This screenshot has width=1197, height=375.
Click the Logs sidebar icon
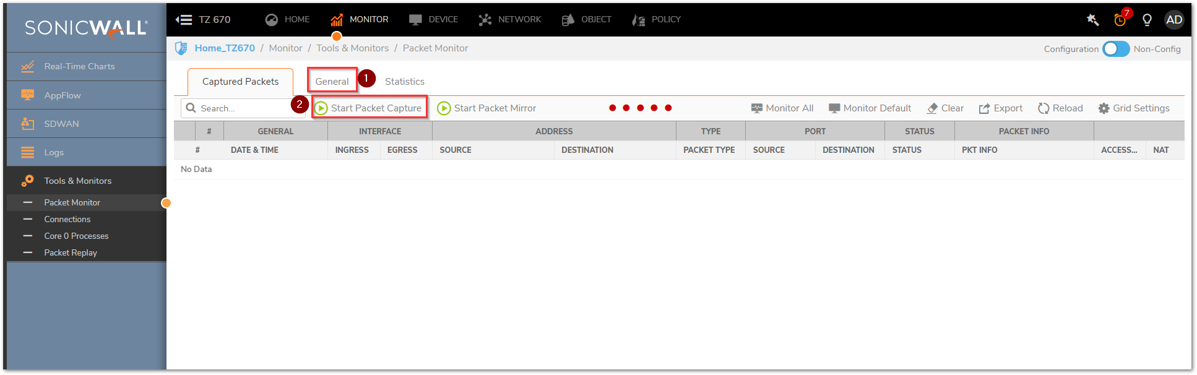pyautogui.click(x=28, y=152)
